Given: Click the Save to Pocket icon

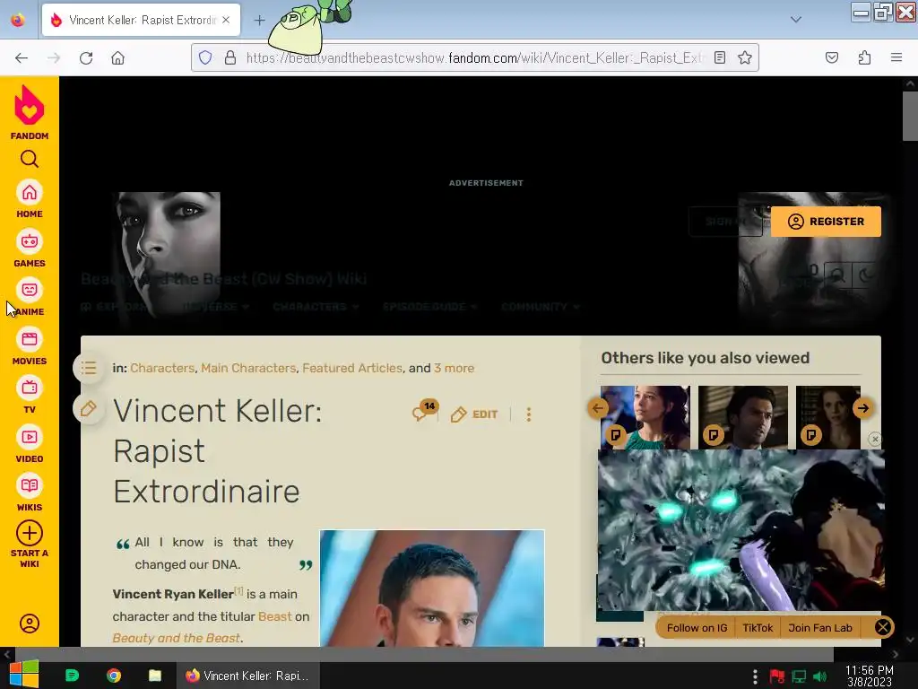Looking at the screenshot, I should pos(832,57).
